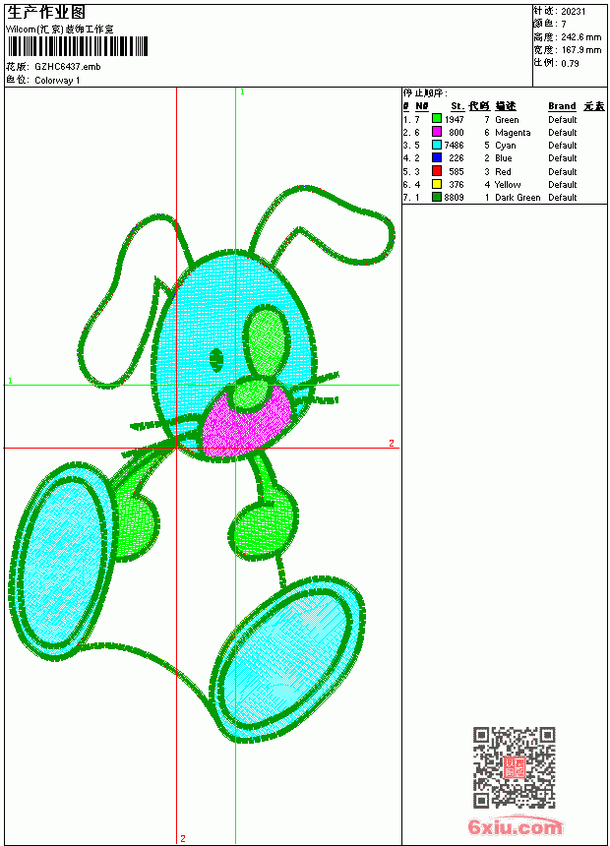This screenshot has width=610, height=846.
Task: Pick the Cyan thread swatch
Action: pyautogui.click(x=437, y=145)
